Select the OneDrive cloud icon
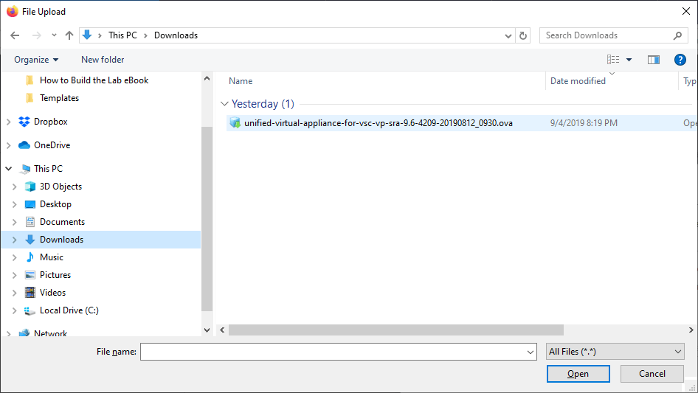 [x=24, y=145]
